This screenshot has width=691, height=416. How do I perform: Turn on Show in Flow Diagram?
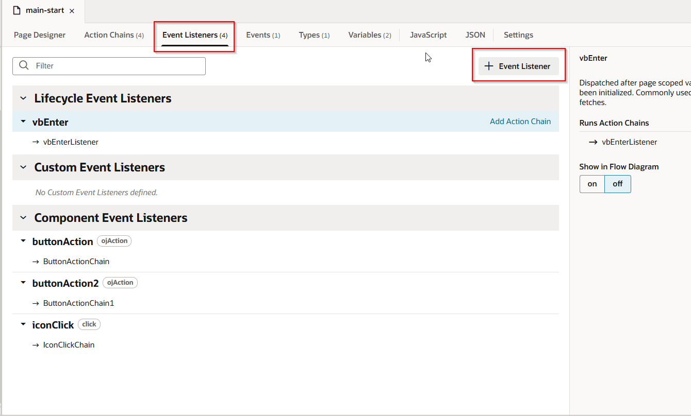click(592, 184)
